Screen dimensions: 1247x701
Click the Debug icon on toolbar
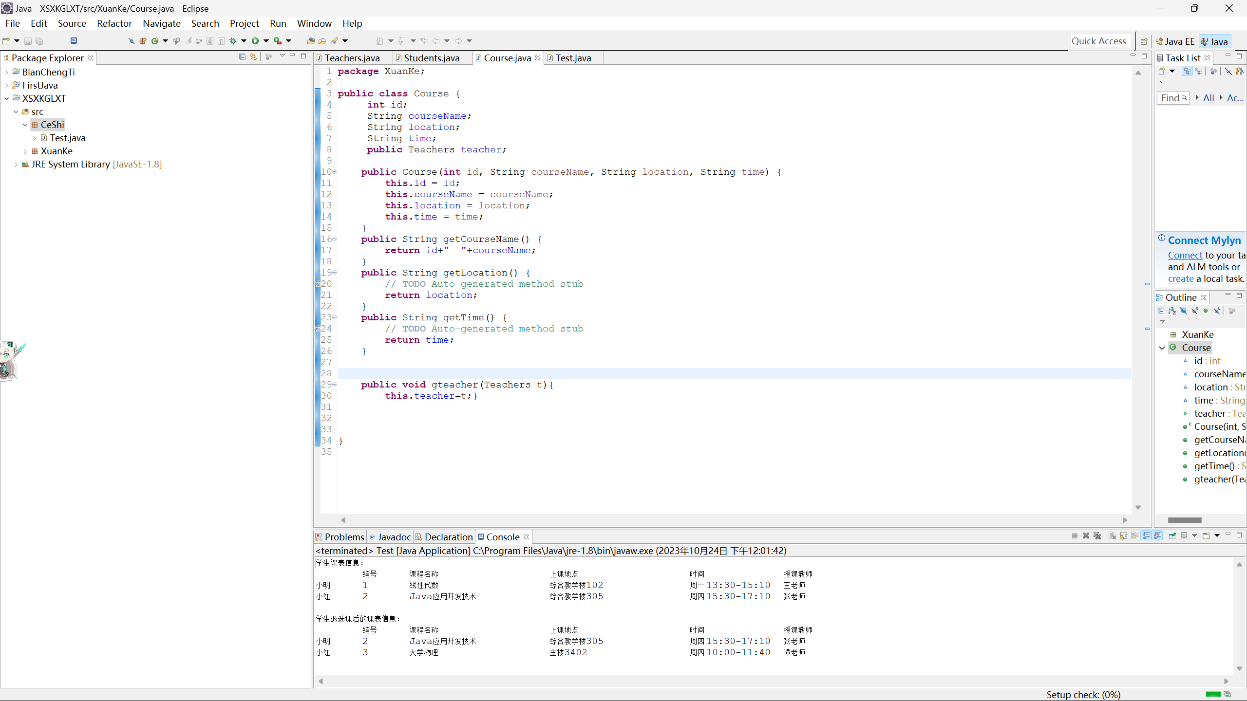[233, 41]
